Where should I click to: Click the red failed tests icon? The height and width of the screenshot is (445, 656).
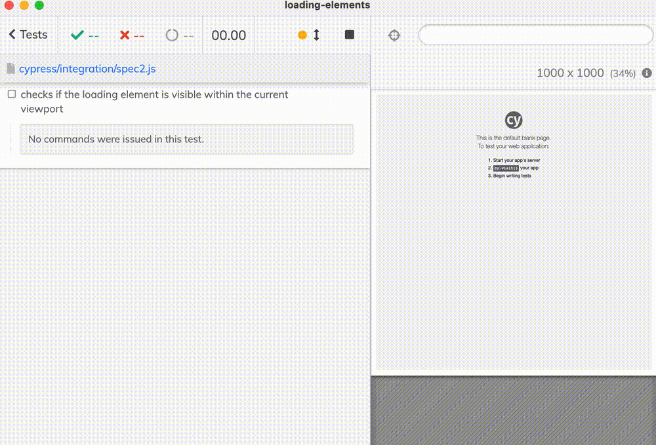[125, 34]
